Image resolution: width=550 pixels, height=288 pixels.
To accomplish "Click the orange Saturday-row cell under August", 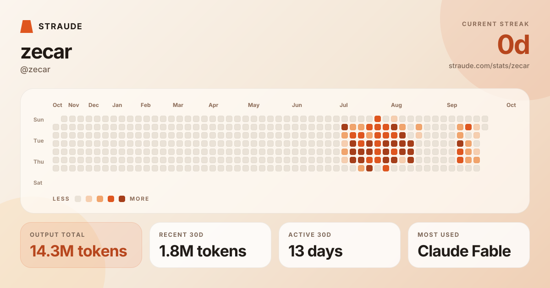I will (386, 168).
